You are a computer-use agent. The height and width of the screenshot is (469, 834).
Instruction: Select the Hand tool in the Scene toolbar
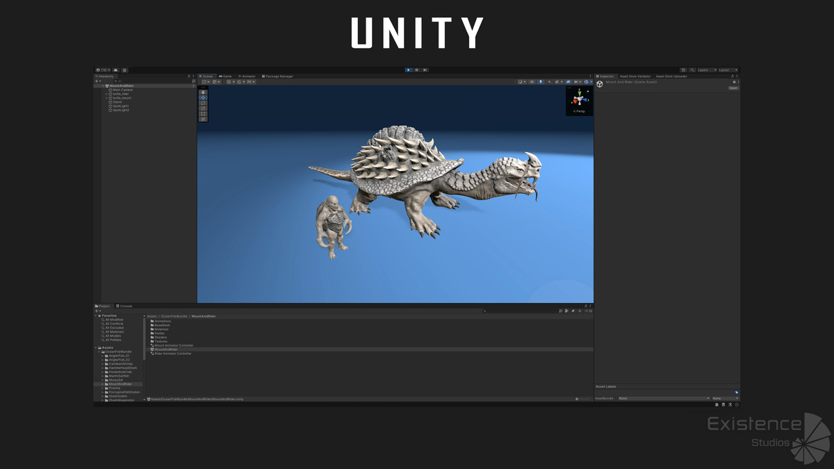point(203,92)
